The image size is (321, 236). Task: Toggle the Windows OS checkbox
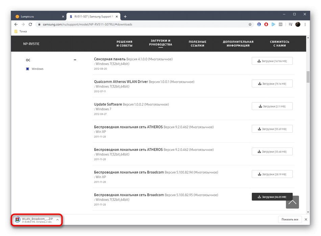coord(27,69)
